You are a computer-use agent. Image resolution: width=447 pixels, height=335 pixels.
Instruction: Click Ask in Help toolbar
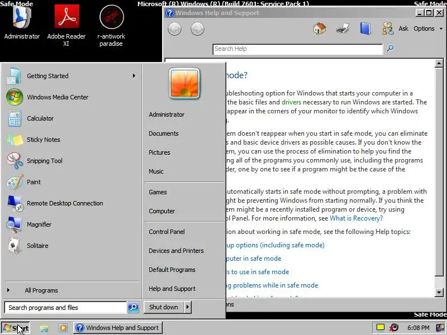point(403,29)
